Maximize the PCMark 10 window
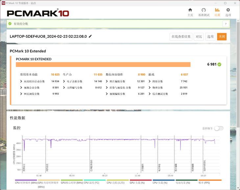The image size is (240, 190). point(225,3)
